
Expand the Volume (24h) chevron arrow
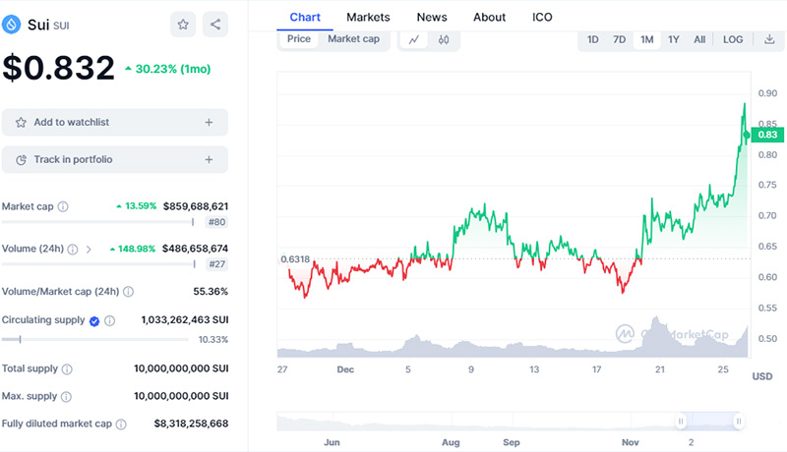(x=89, y=250)
